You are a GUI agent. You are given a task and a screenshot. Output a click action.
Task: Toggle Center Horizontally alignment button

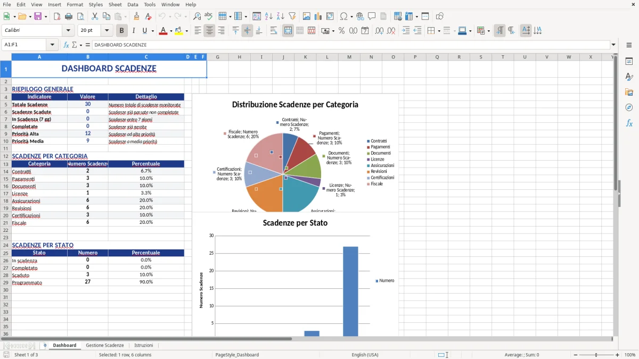click(x=210, y=31)
